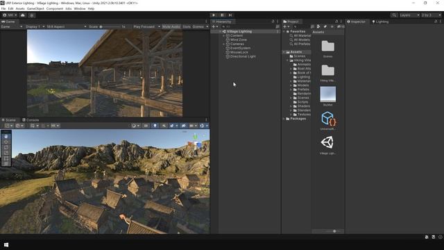Select the Game view tab
This screenshot has height=250, width=444.
pos(8,22)
